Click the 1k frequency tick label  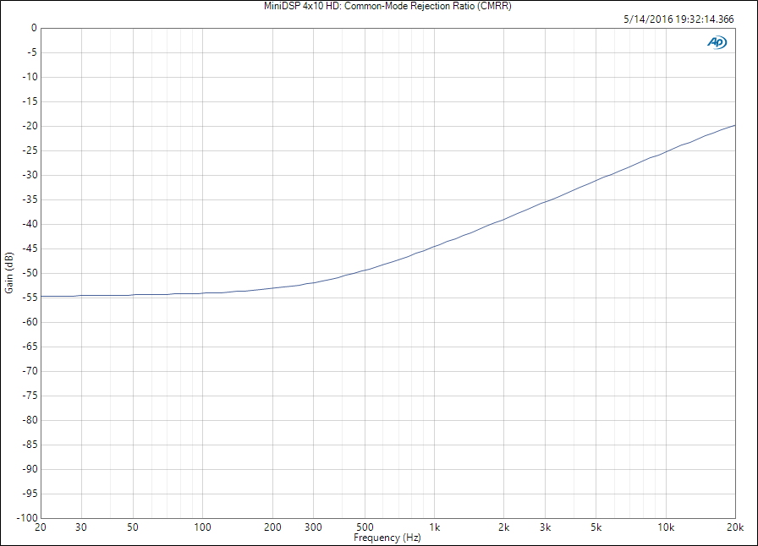pos(435,527)
